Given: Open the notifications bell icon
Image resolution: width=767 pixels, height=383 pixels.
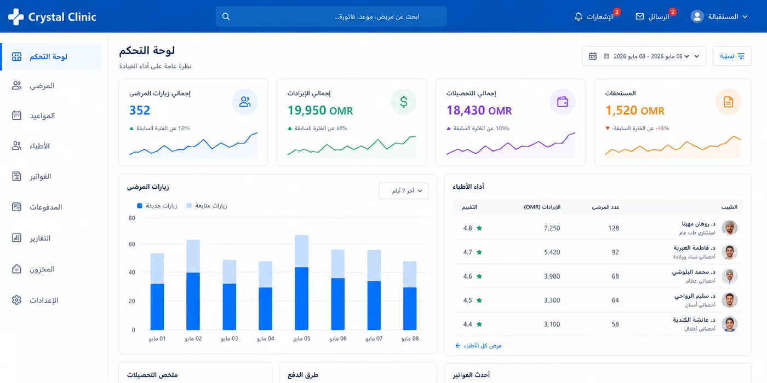Looking at the screenshot, I should [579, 17].
